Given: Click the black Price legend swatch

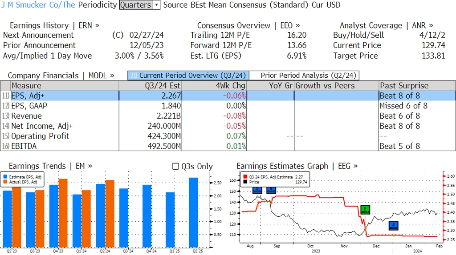Looking at the screenshot, I should [x=245, y=182].
